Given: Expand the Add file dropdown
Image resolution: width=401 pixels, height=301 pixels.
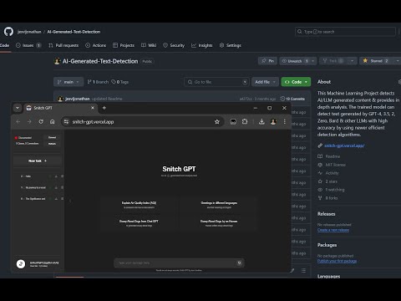Looking at the screenshot, I should click(265, 82).
